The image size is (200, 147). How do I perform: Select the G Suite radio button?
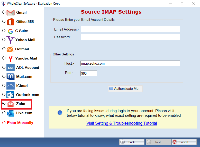point(4,31)
